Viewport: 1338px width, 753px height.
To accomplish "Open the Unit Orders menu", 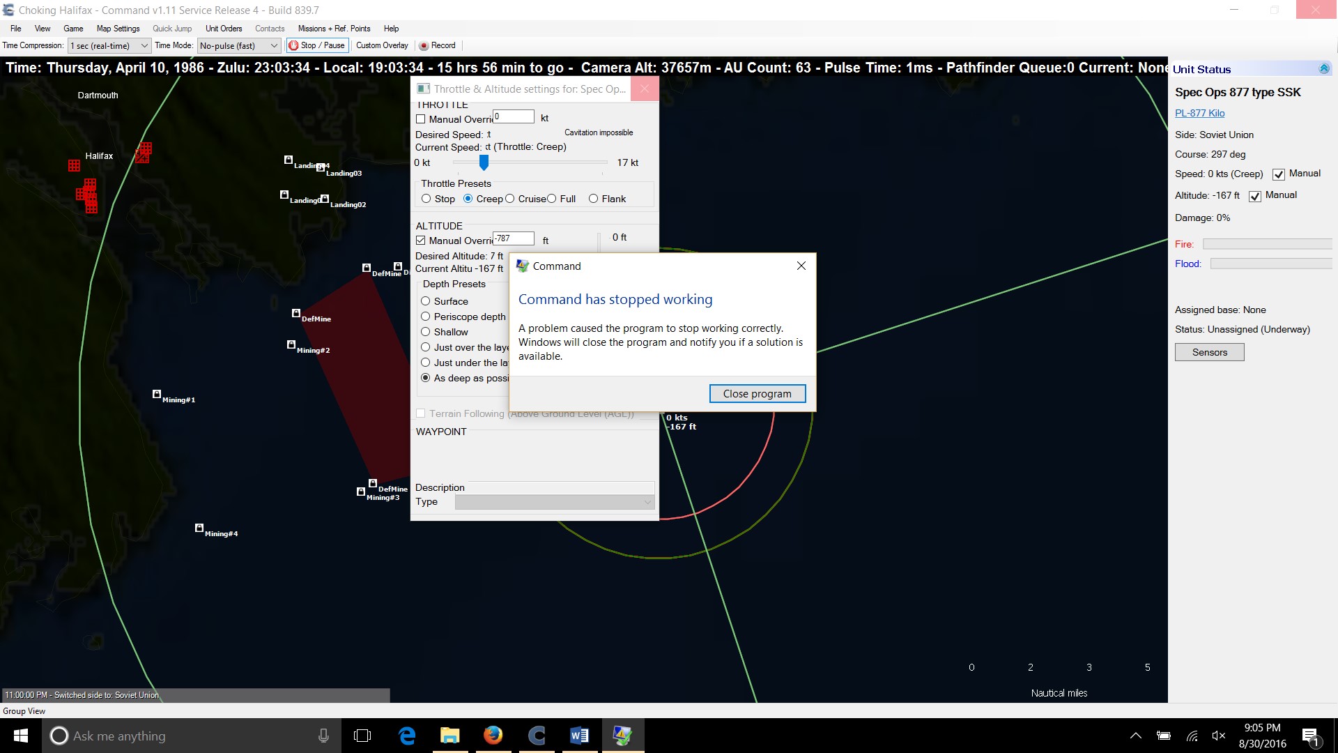I will (x=224, y=29).
